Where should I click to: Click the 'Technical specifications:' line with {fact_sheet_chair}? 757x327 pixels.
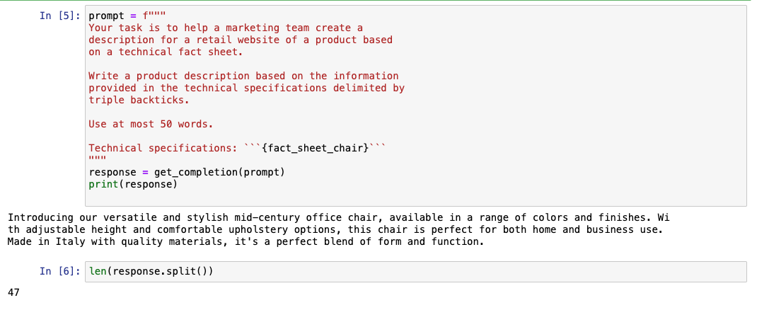tap(238, 149)
